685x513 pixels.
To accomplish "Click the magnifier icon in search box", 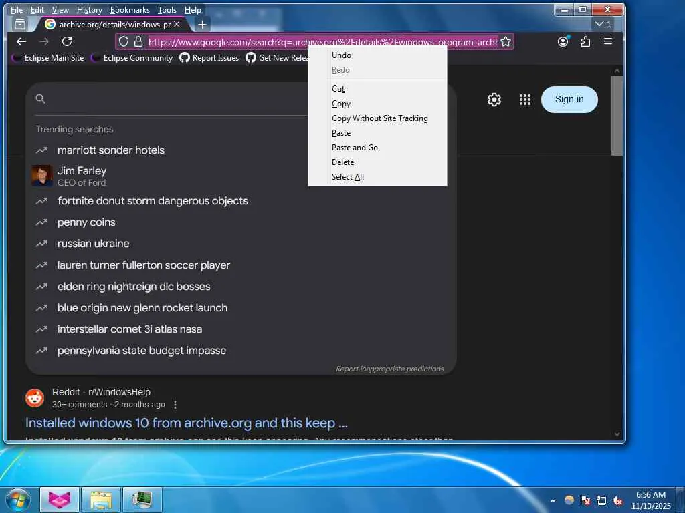I will click(41, 99).
